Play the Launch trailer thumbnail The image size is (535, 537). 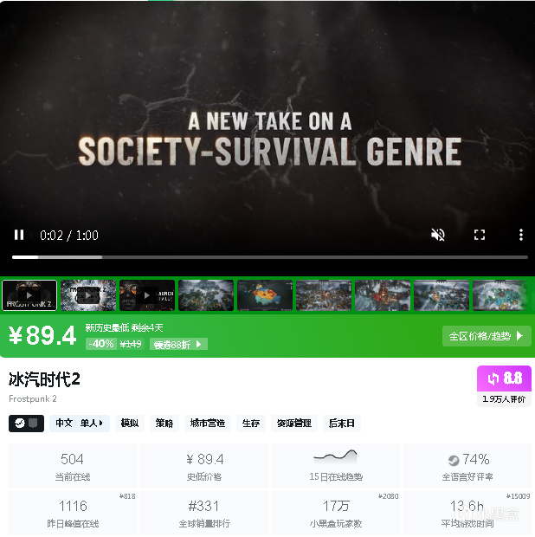[147, 295]
